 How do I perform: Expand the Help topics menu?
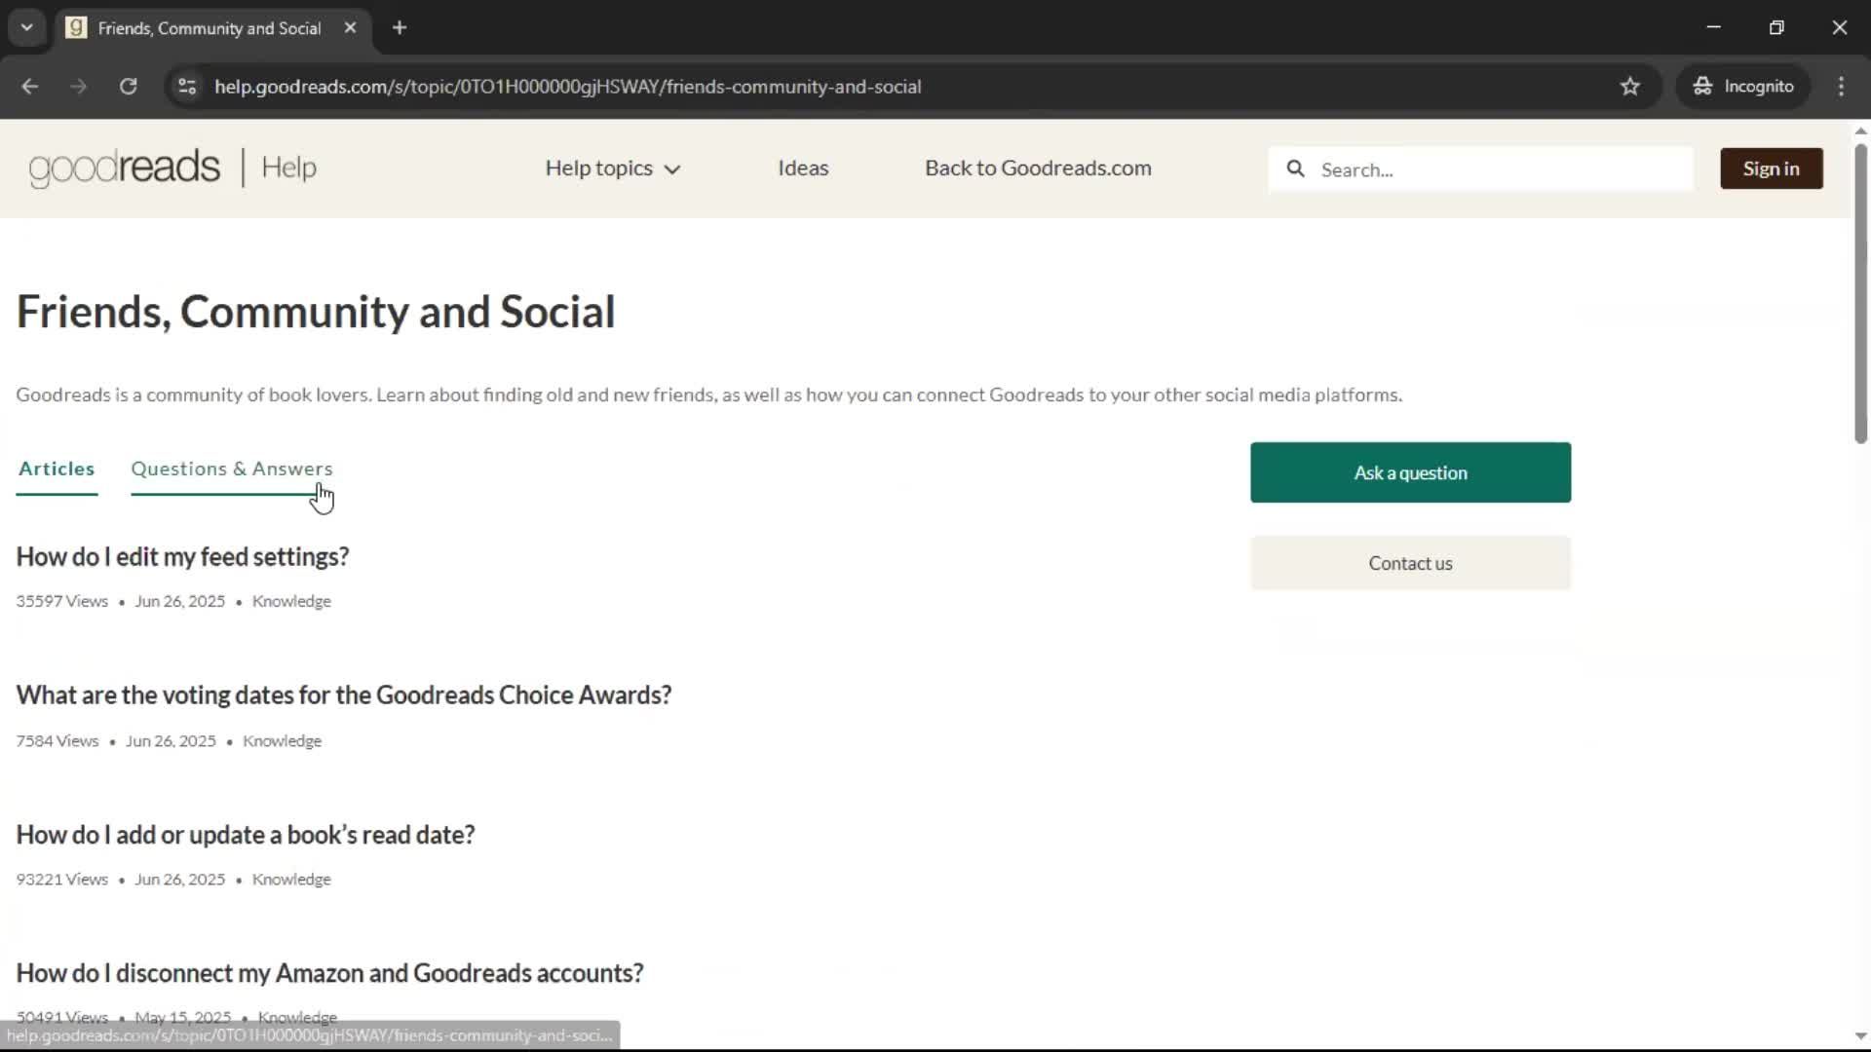(x=613, y=169)
